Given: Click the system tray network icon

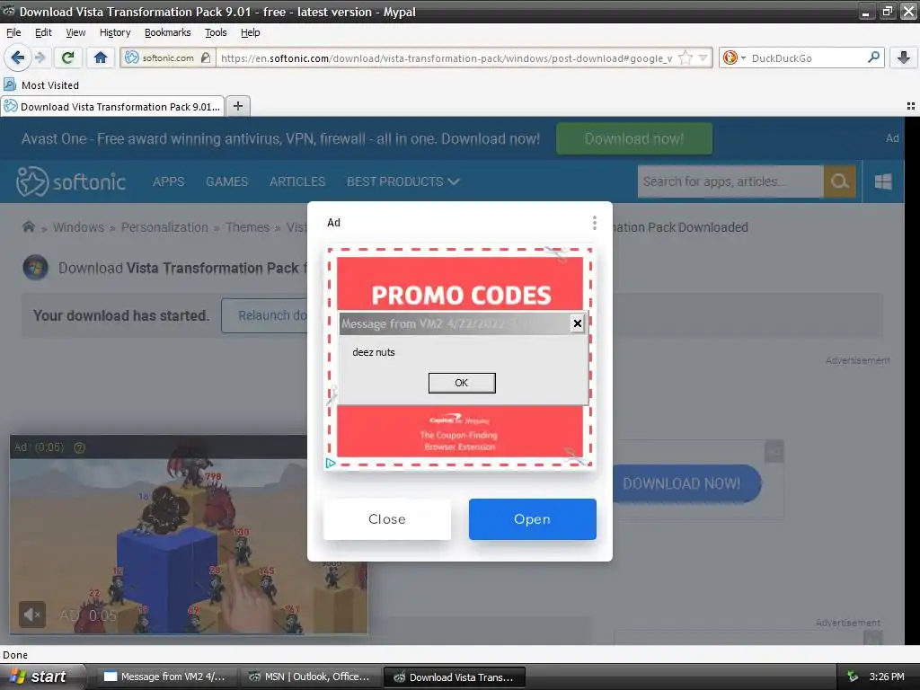Looking at the screenshot, I should 853,677.
